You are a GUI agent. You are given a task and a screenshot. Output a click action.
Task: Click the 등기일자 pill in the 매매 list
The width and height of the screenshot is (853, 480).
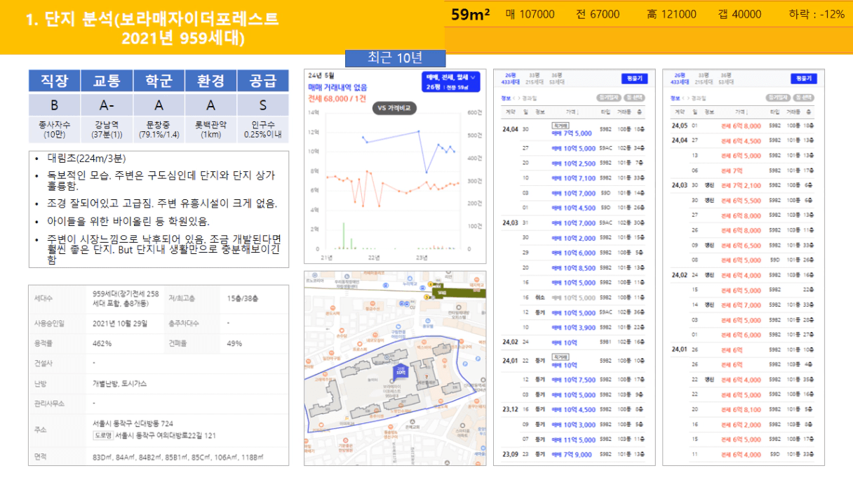pos(609,98)
